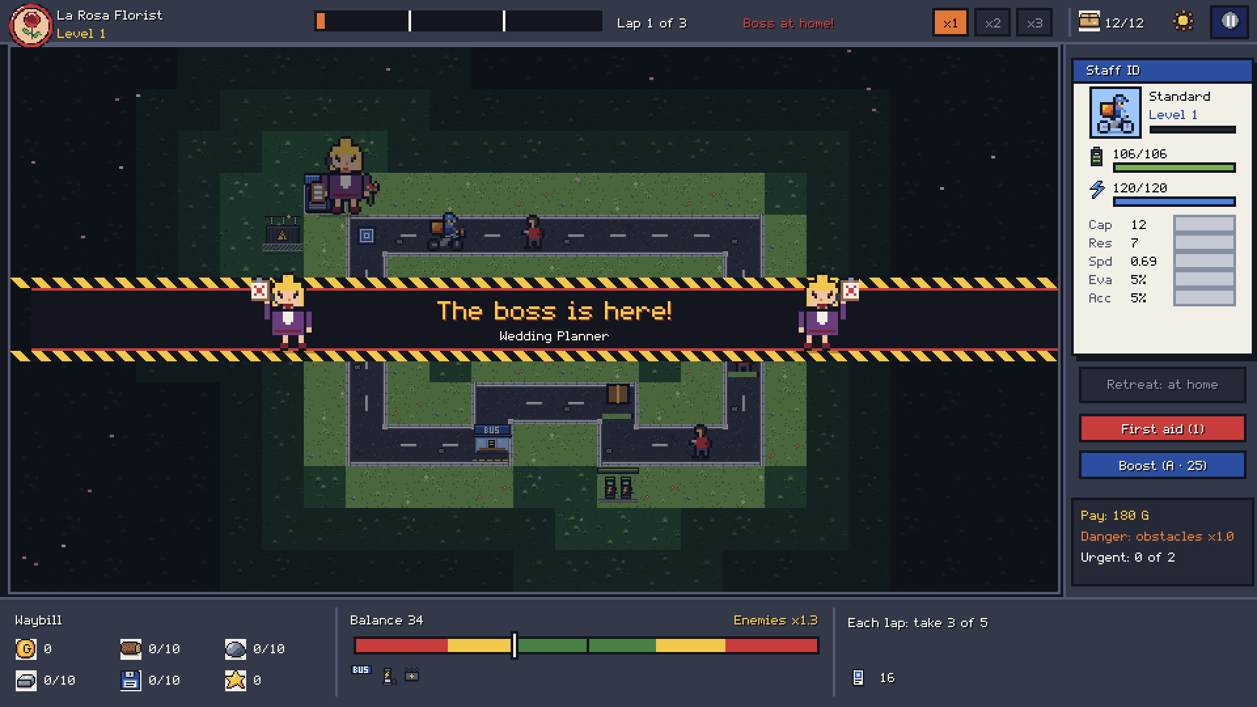The height and width of the screenshot is (707, 1257).
Task: Click the package crate on the road
Action: pos(617,394)
